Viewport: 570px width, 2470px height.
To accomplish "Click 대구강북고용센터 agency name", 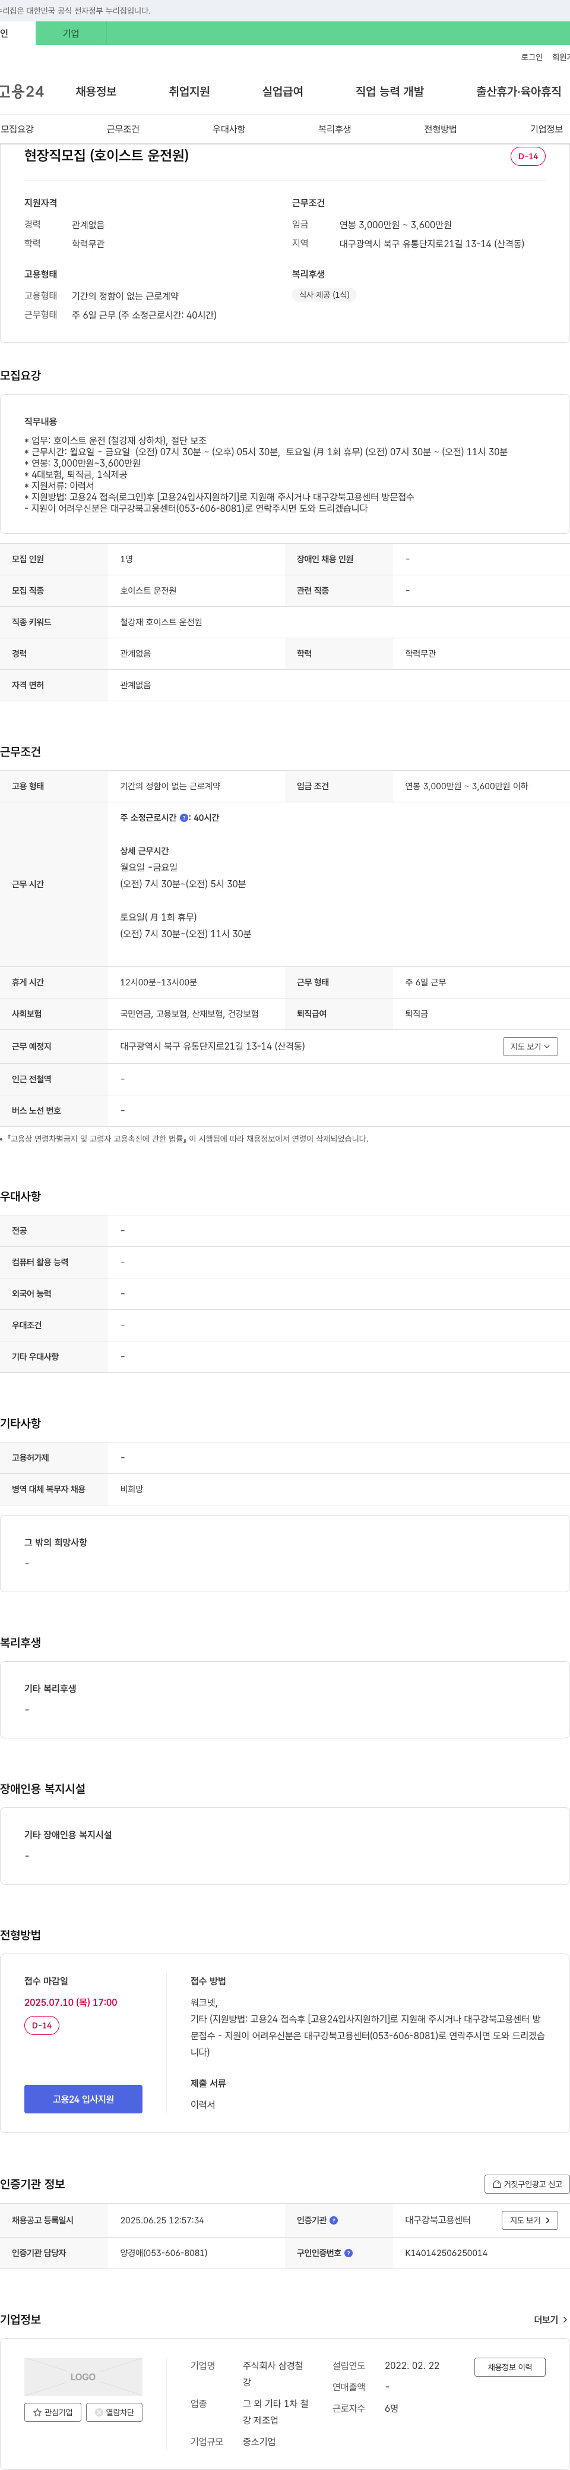I will click(438, 2221).
